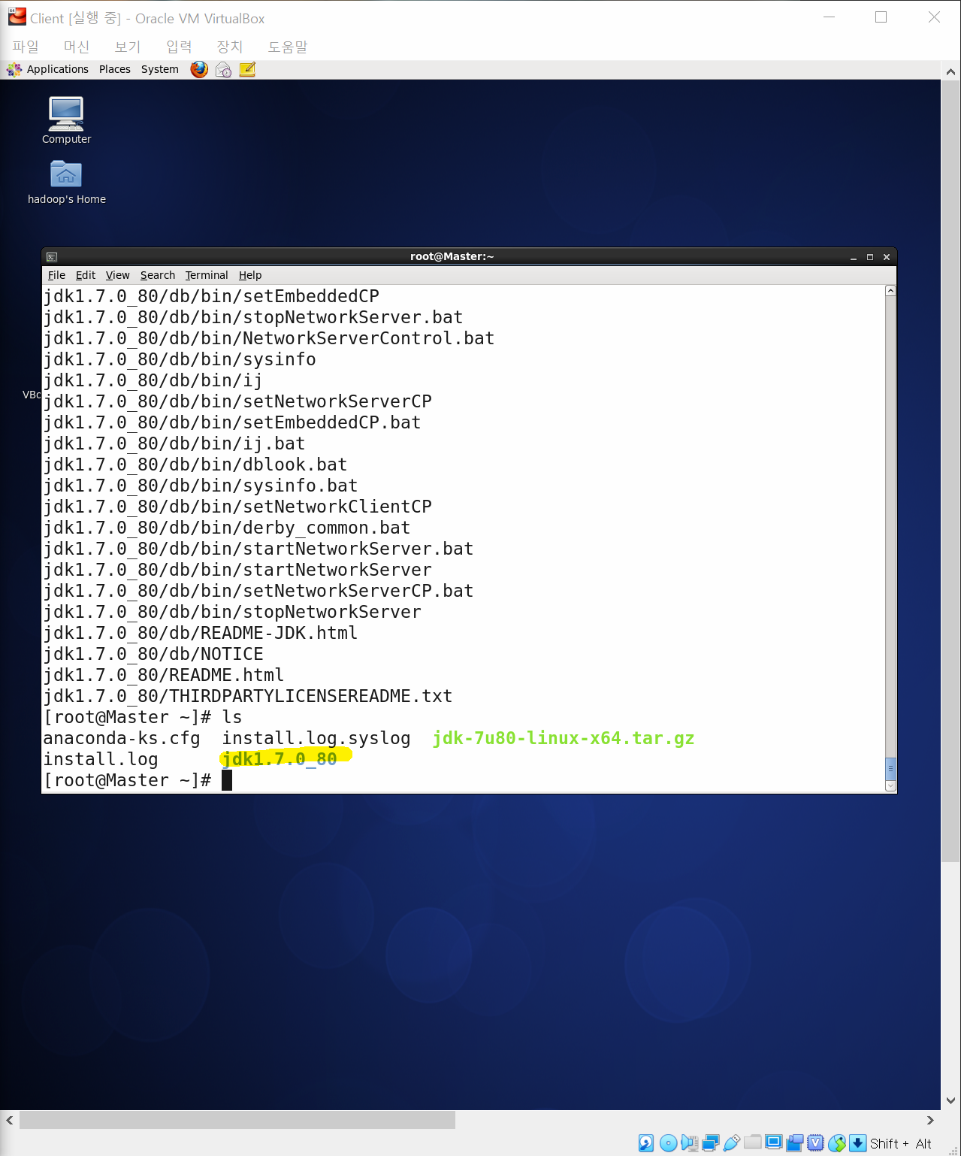Open VirtualBox 파일 menu

[x=26, y=47]
